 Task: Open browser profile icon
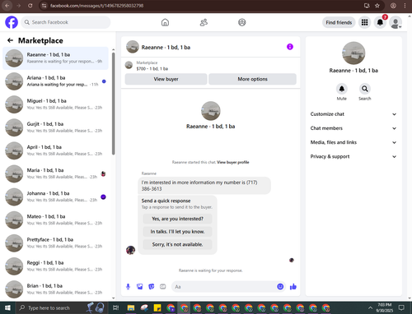393,6
